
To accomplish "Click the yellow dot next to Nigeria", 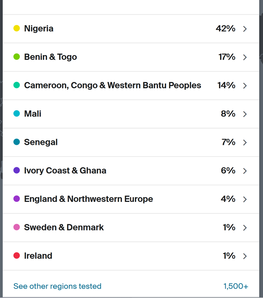I will (16, 28).
